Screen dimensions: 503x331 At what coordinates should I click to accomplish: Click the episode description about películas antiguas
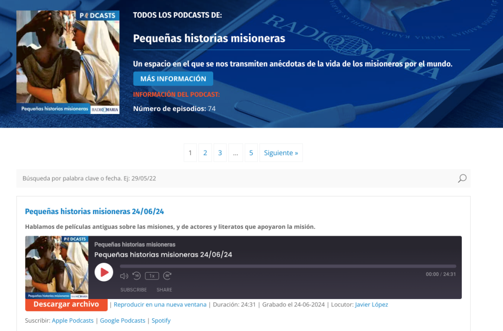pyautogui.click(x=170, y=227)
